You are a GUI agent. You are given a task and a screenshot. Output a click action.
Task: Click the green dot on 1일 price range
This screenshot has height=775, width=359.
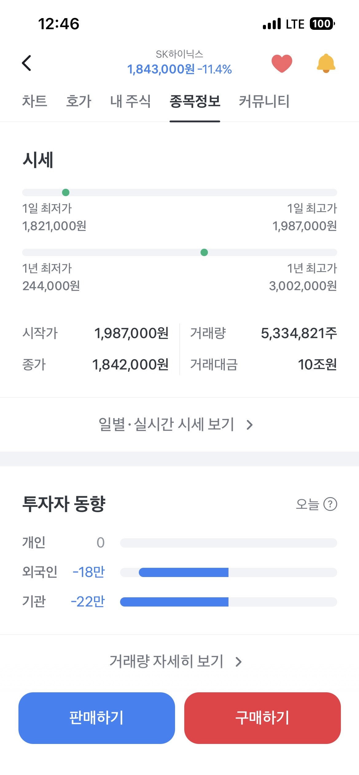66,192
